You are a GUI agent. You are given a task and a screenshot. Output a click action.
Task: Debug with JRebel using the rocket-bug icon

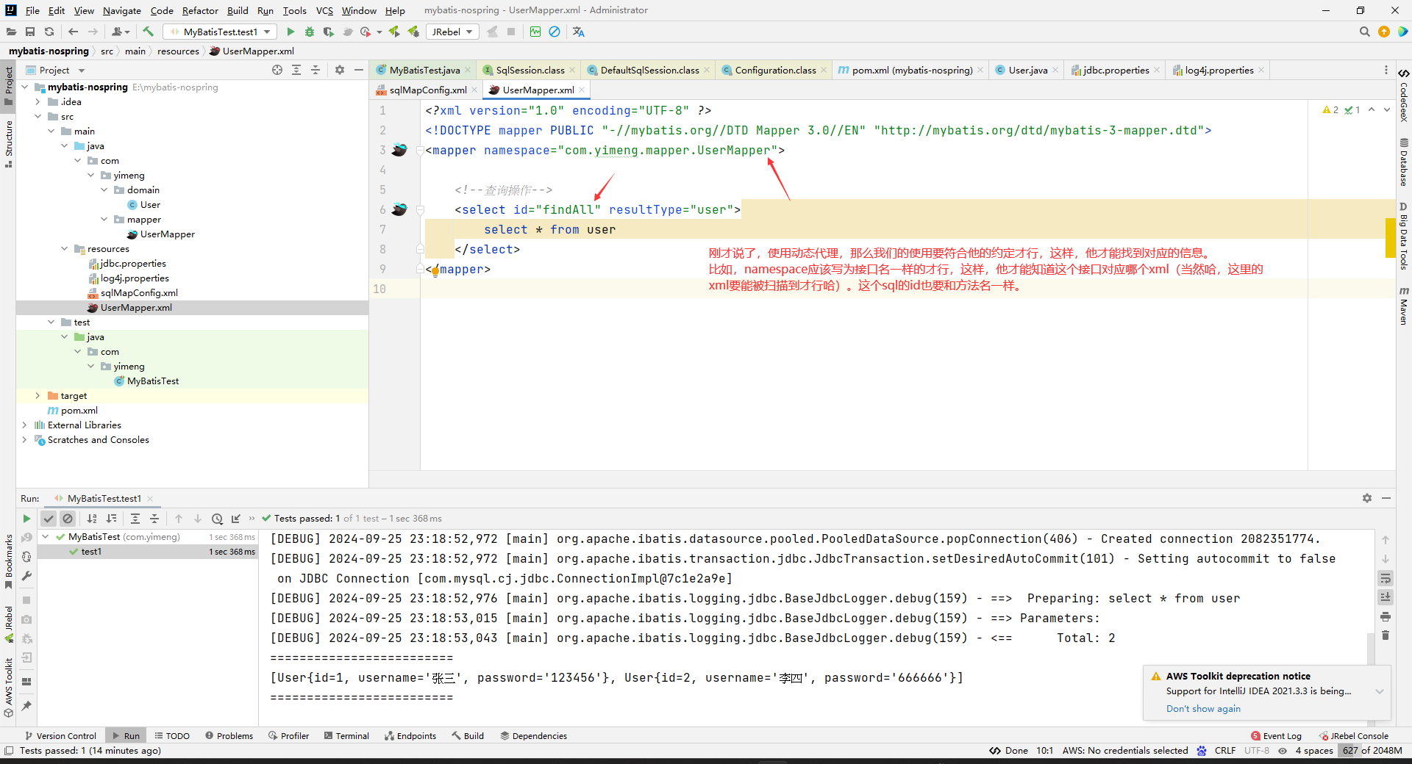(x=414, y=32)
